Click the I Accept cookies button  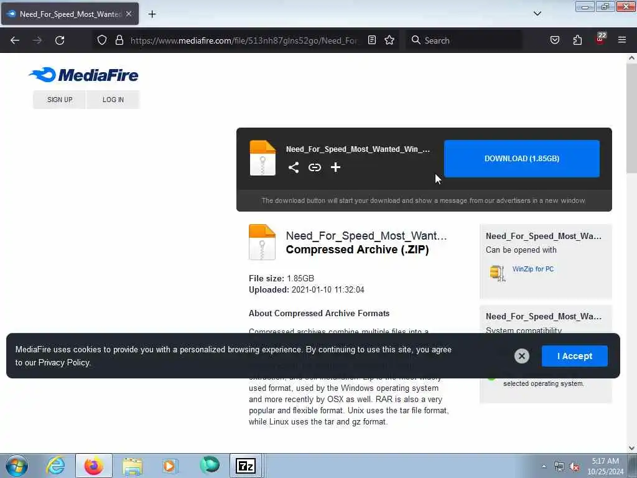pos(574,356)
